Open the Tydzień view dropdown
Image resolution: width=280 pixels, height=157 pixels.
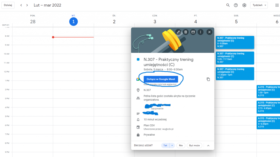259,5
